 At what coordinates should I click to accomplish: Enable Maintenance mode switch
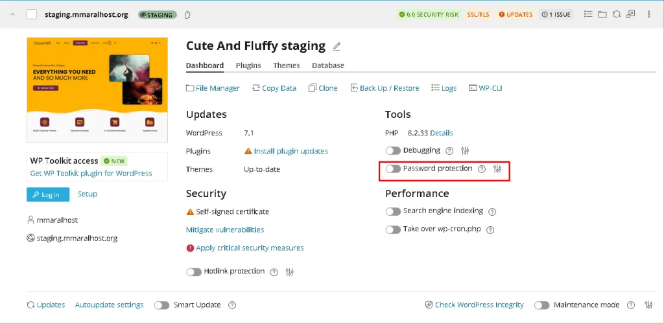click(x=541, y=305)
